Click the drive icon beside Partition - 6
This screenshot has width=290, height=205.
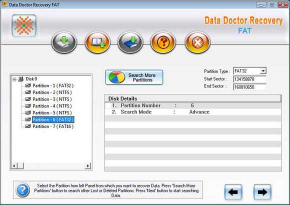[x=28, y=119]
